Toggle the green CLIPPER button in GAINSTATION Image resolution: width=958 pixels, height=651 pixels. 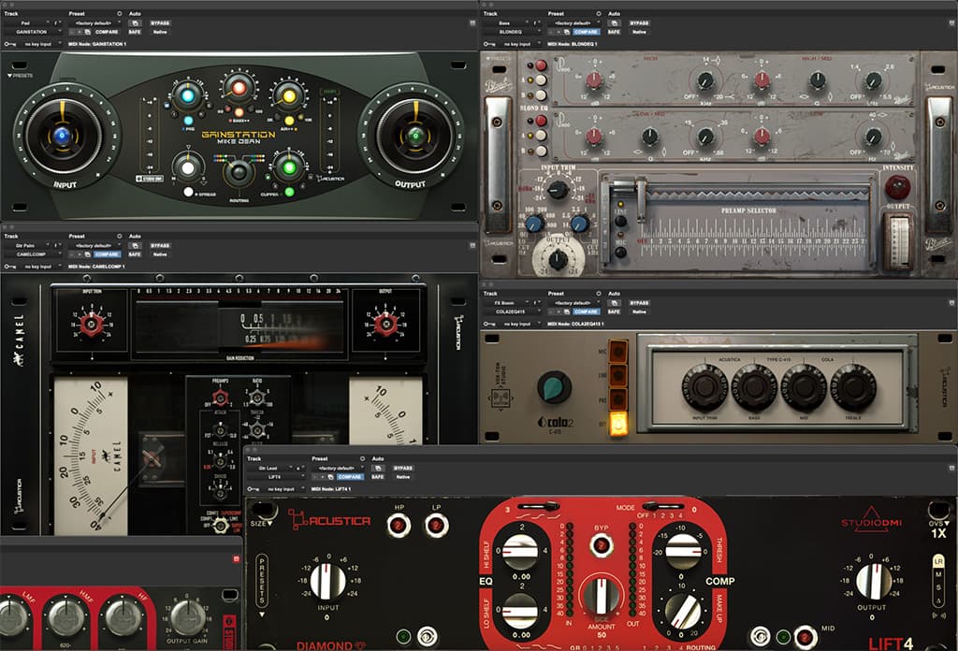tap(289, 193)
